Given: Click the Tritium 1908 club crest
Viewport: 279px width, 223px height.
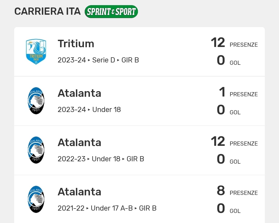Looking at the screenshot, I should tap(36, 52).
